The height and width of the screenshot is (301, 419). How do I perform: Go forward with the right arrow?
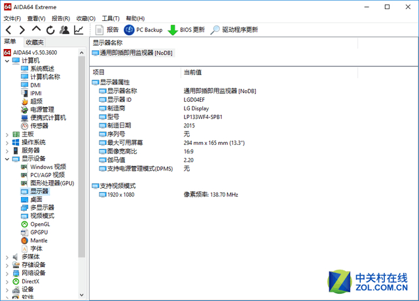pos(22,30)
